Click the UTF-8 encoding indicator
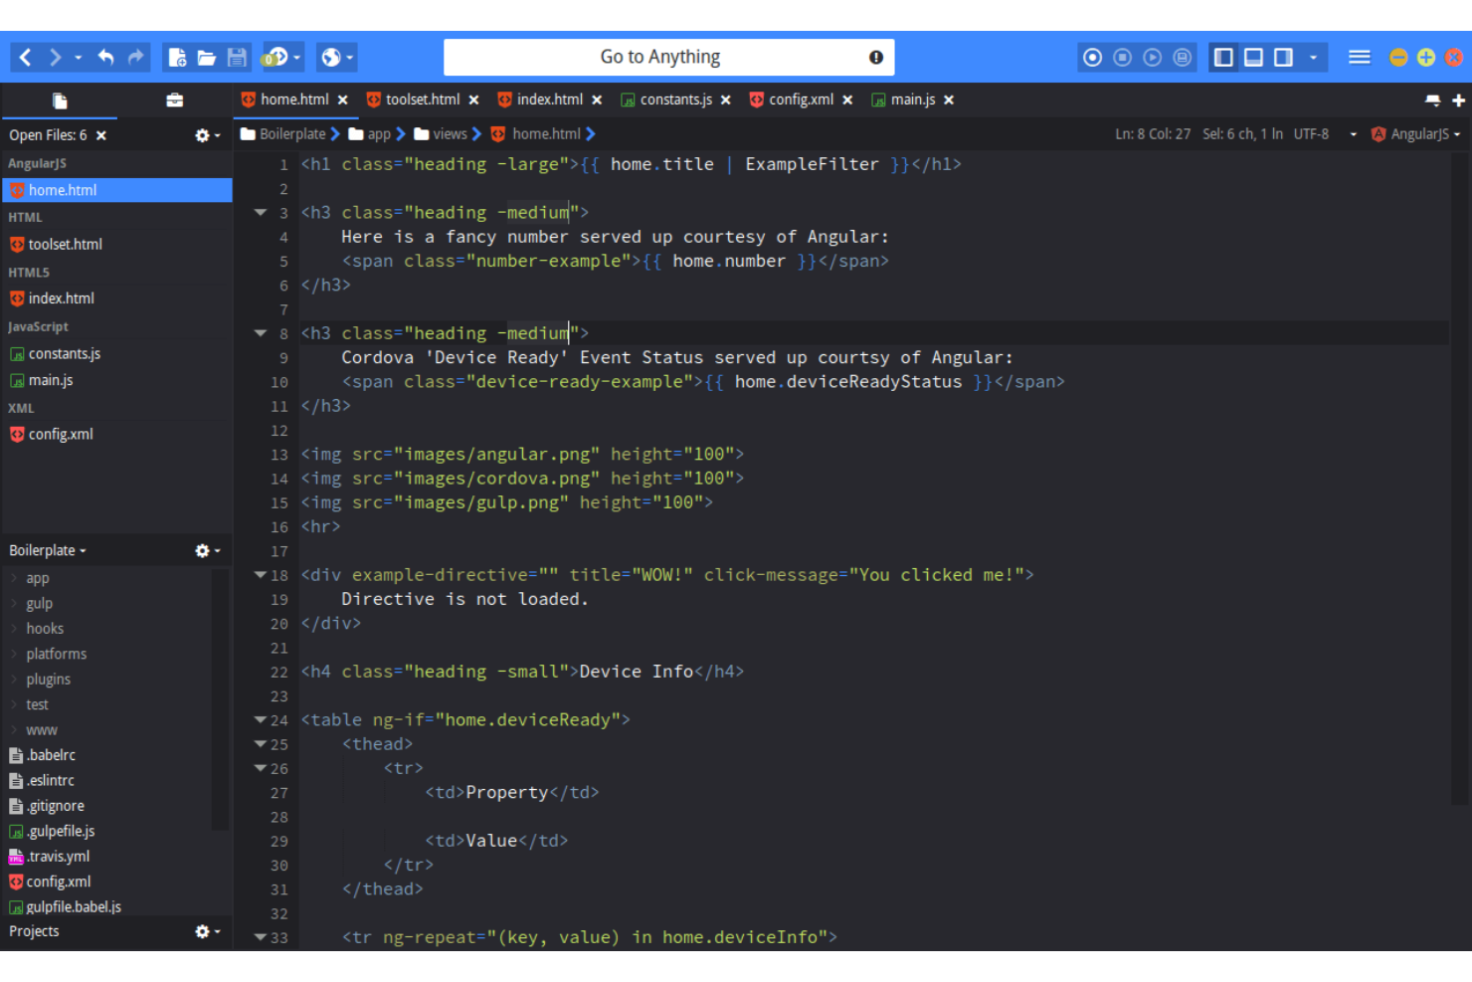This screenshot has height=982, width=1472. (x=1311, y=134)
